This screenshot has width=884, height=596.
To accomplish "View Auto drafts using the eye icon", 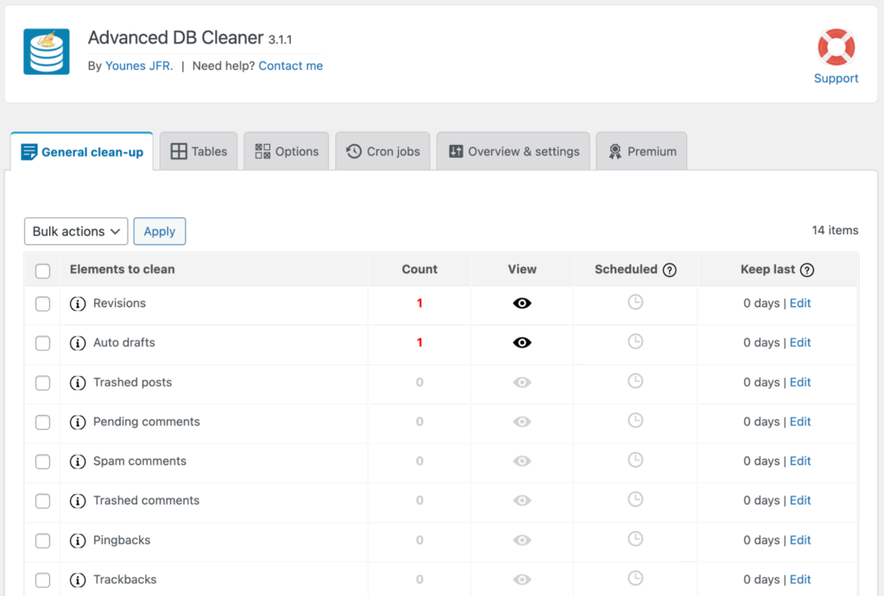I will [521, 342].
